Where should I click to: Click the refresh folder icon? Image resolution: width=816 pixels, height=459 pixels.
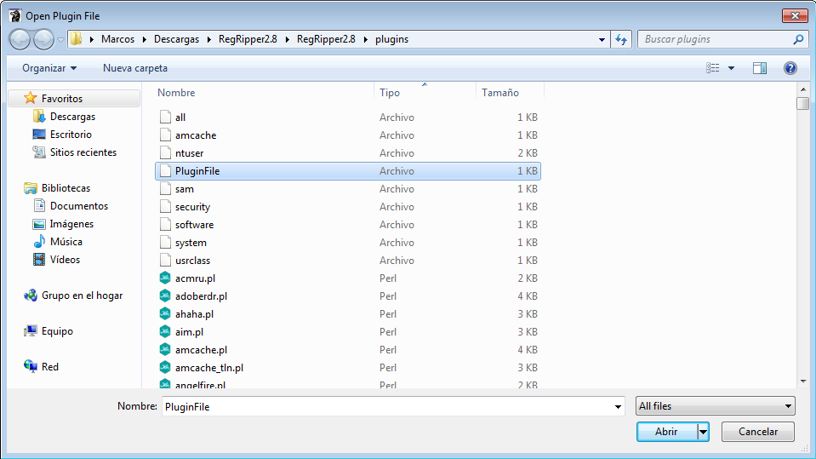tap(621, 39)
